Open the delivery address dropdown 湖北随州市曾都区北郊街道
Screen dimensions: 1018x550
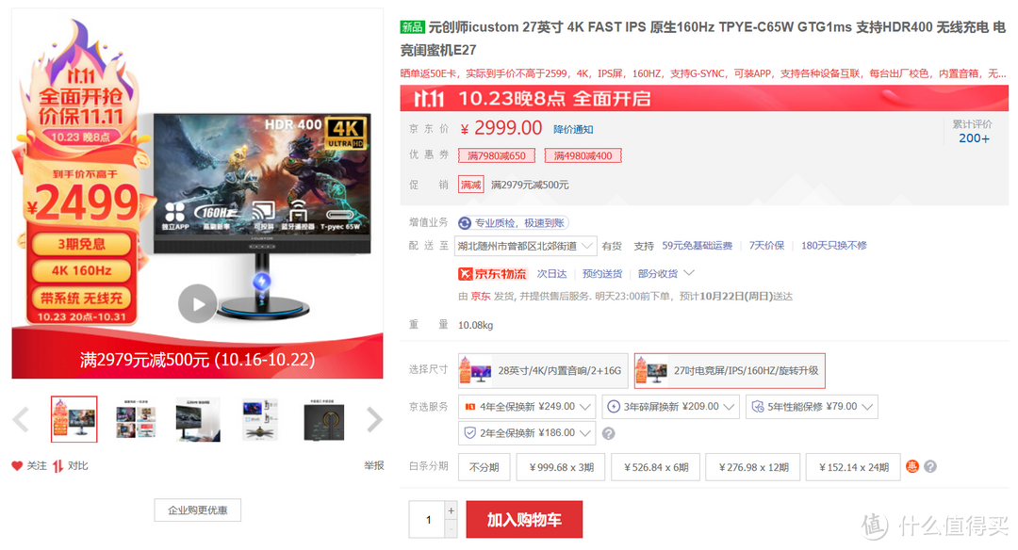click(527, 246)
